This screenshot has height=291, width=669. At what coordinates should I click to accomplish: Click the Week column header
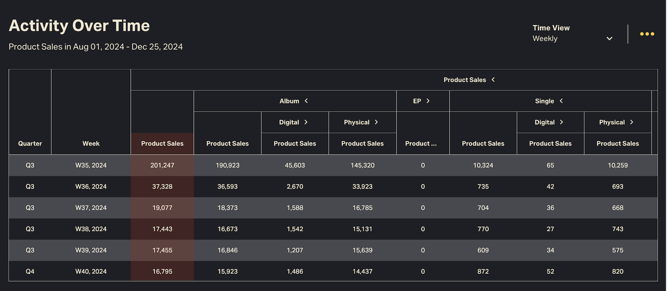pos(91,143)
